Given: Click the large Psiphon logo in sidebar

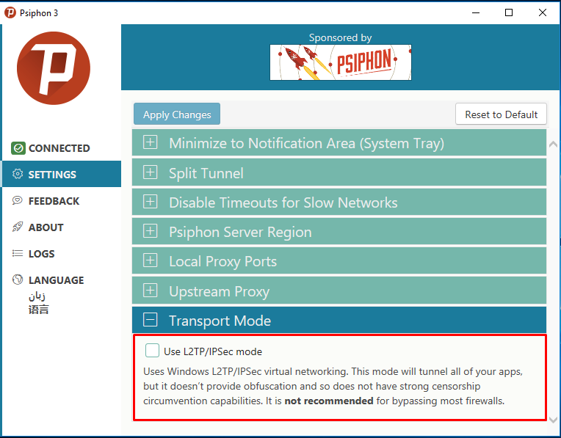Looking at the screenshot, I should click(x=54, y=68).
